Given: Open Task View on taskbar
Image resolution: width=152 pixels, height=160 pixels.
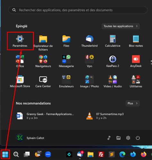Looking at the screenshot, I should pos(27,154).
